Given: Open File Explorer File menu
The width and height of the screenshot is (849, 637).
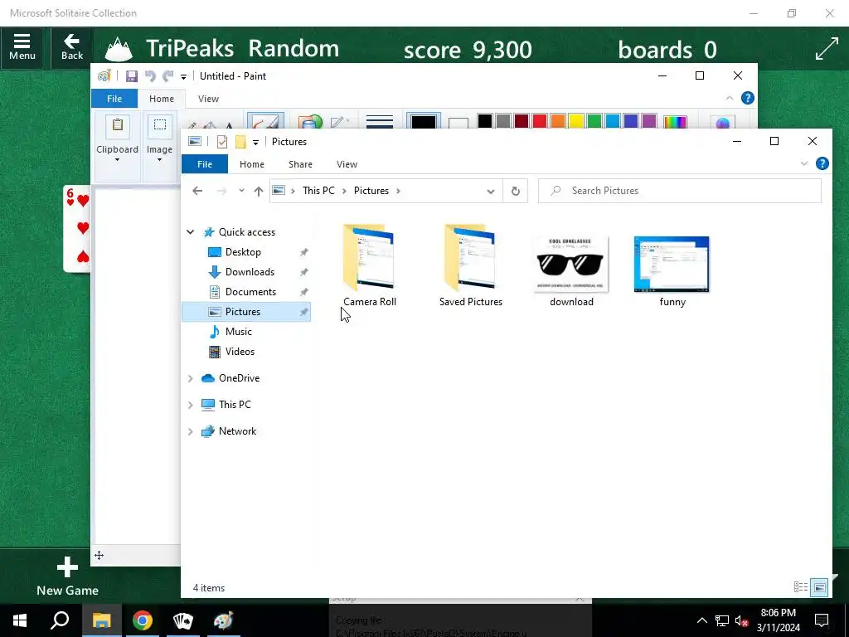Looking at the screenshot, I should pos(205,164).
